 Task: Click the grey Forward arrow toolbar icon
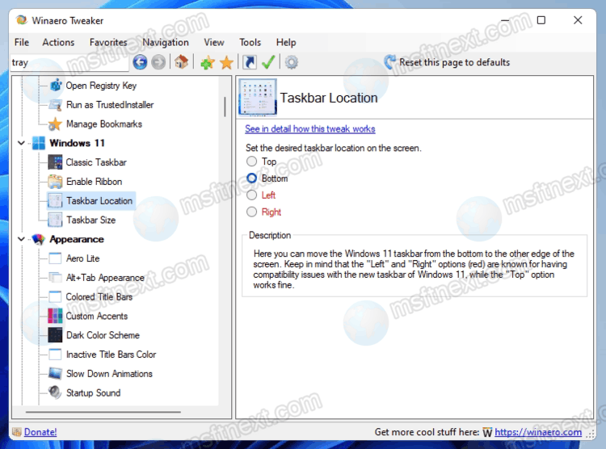[x=158, y=62]
